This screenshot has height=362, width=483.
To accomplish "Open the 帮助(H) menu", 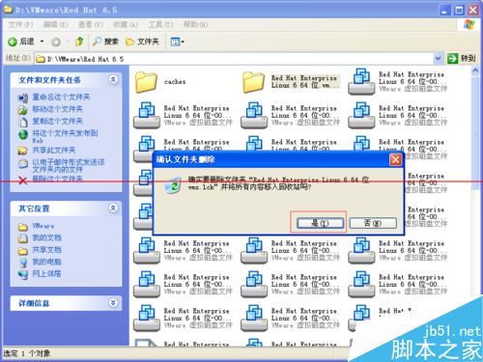I will [195, 25].
